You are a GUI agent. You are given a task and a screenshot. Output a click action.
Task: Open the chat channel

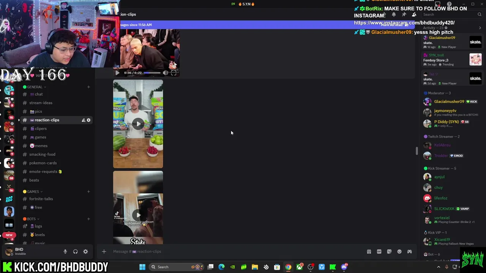[x=56, y=94]
